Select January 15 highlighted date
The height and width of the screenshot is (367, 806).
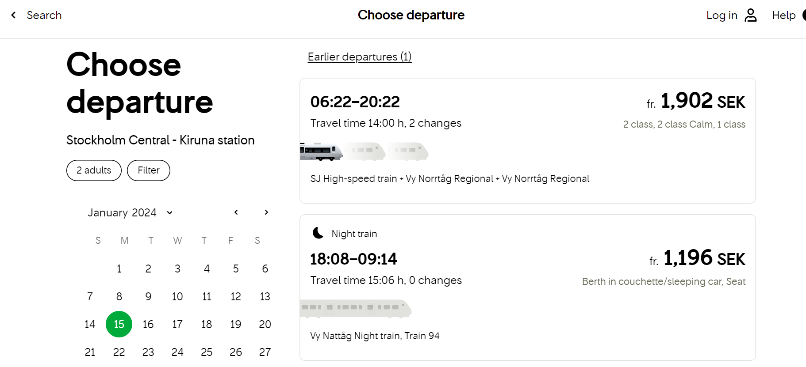pyautogui.click(x=119, y=325)
